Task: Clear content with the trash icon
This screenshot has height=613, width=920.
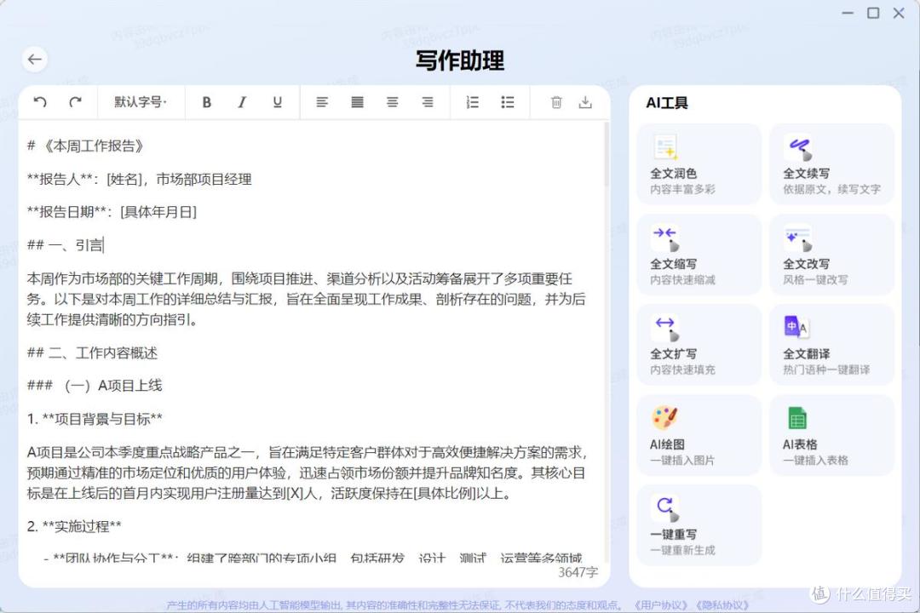Action: [x=556, y=102]
